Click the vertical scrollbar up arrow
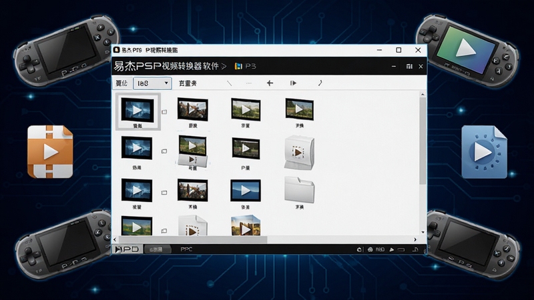Image resolution: width=534 pixels, height=300 pixels. tap(423, 94)
